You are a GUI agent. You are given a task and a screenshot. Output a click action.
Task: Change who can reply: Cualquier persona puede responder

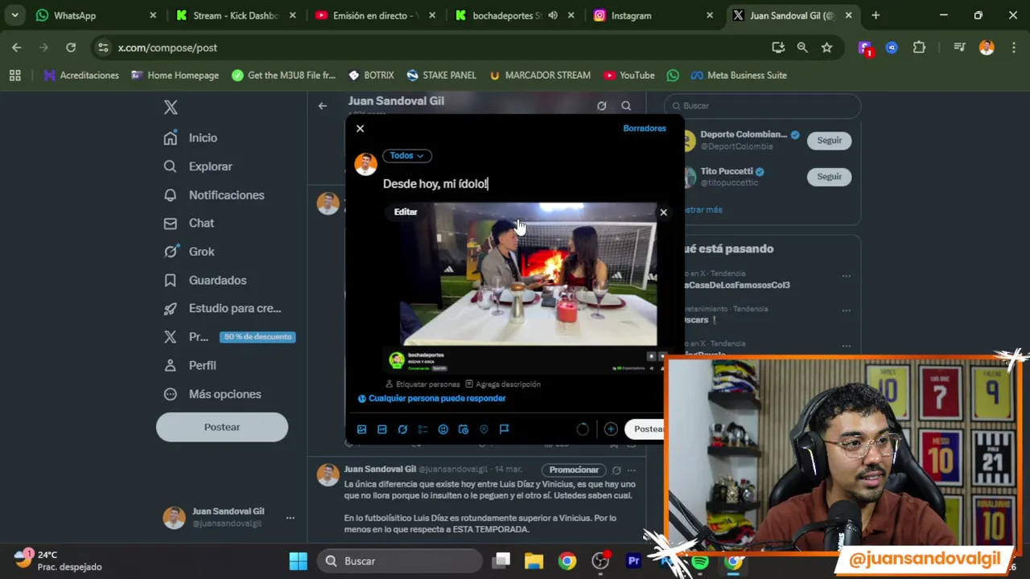tap(431, 399)
